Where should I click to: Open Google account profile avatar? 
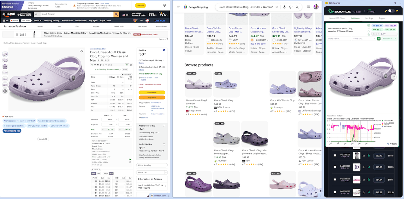(316, 7)
